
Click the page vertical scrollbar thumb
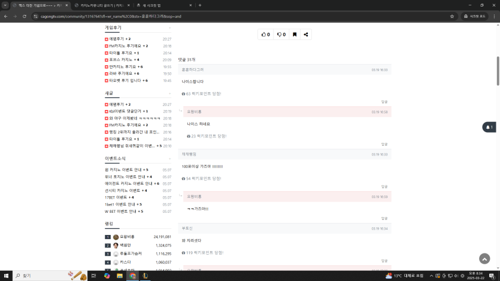[498, 71]
